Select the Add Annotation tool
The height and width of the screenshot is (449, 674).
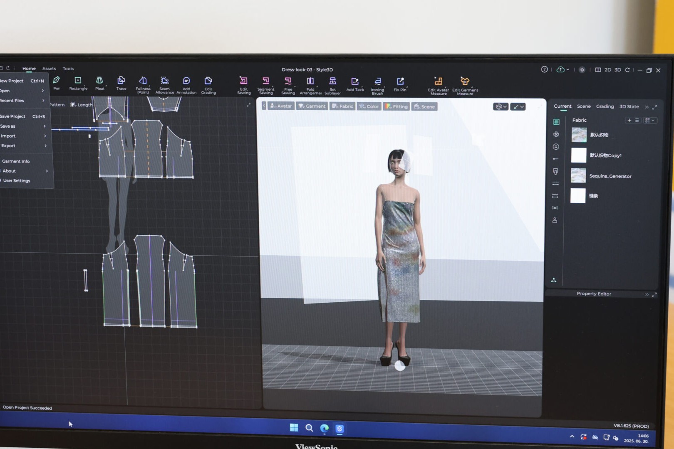pyautogui.click(x=186, y=85)
